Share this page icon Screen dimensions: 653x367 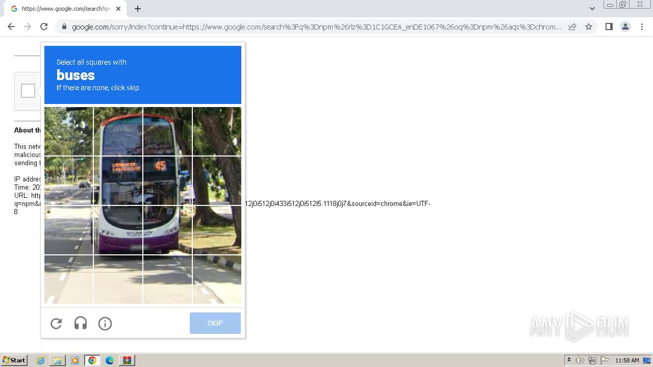click(572, 27)
